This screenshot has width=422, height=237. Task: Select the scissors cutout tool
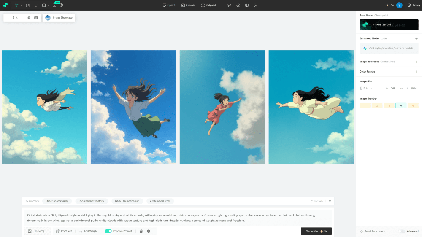click(229, 5)
